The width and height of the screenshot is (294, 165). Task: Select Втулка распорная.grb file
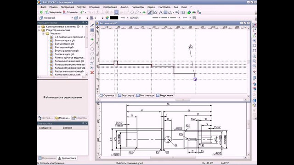(67, 51)
